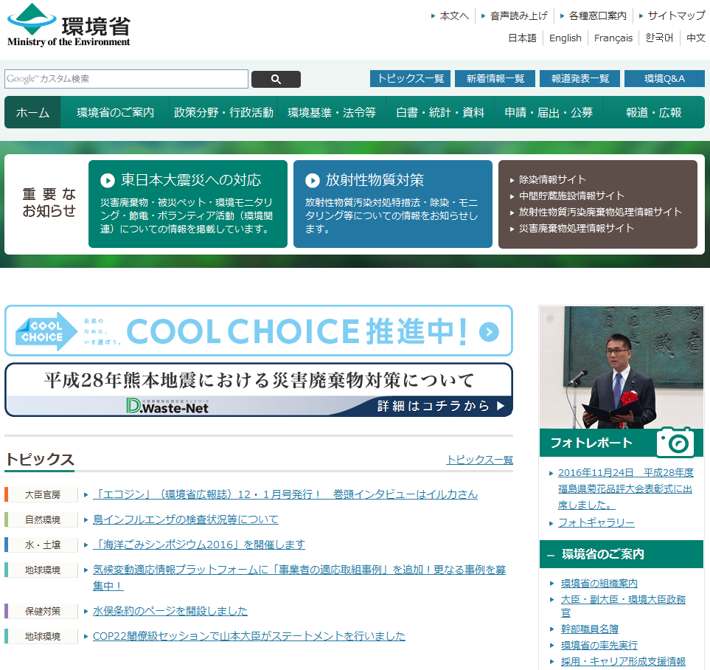The width and height of the screenshot is (710, 670).
Task: Click into the Google custom search field
Action: pos(126,79)
